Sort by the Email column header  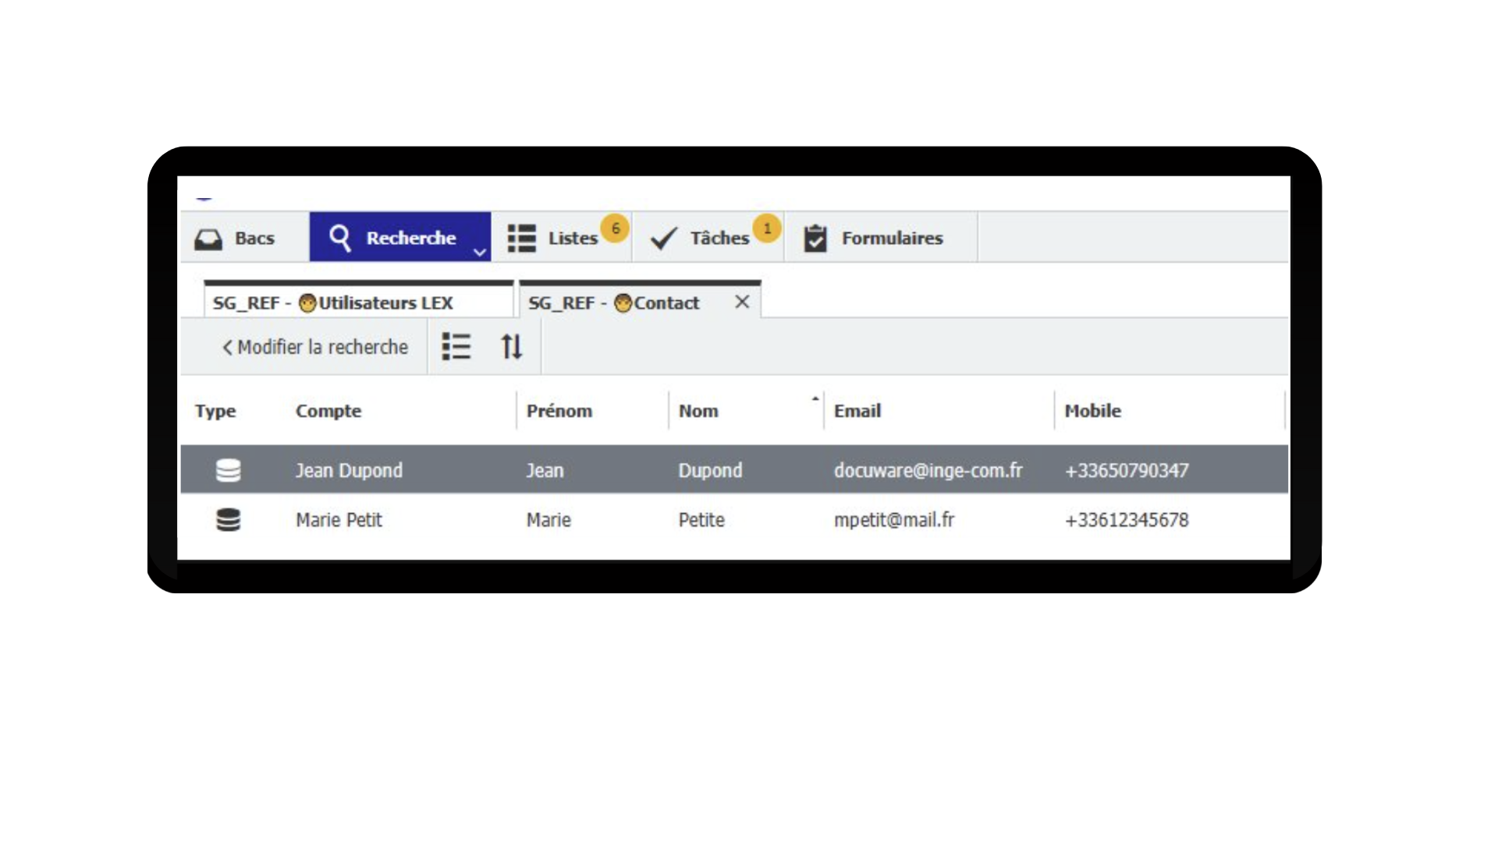coord(857,411)
